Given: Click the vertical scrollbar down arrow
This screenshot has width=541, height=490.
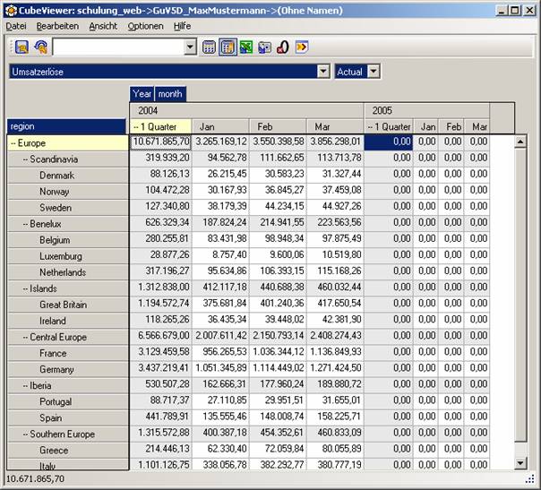Looking at the screenshot, I should click(521, 463).
